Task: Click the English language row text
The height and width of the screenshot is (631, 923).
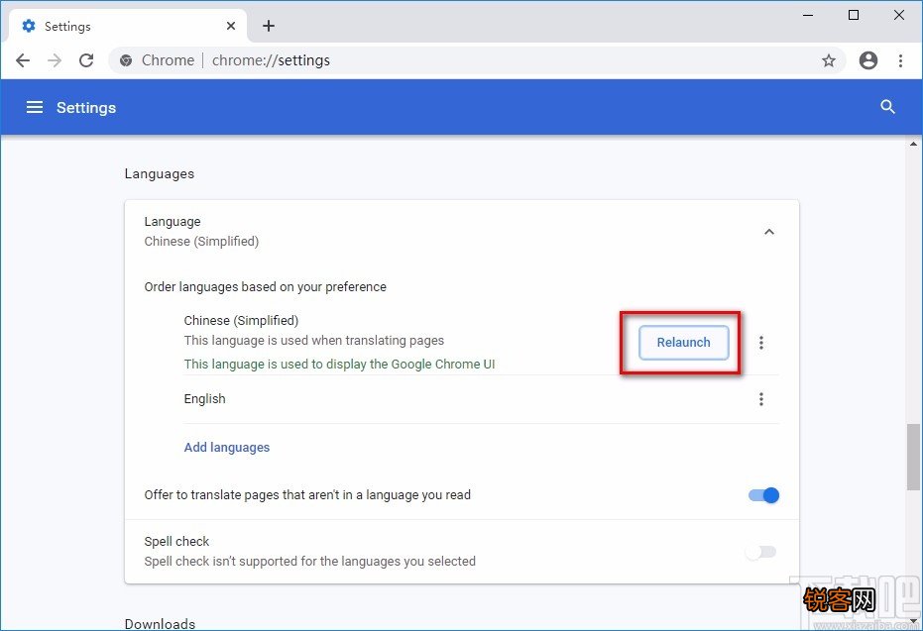Action: click(204, 399)
